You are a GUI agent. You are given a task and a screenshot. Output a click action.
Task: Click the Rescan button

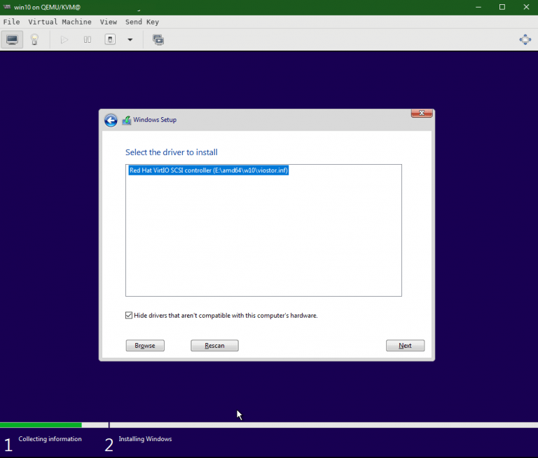point(214,346)
